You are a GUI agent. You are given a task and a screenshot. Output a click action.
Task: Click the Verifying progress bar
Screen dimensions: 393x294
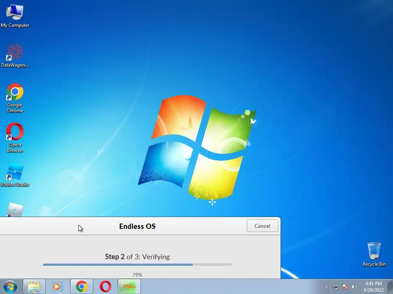tap(137, 265)
